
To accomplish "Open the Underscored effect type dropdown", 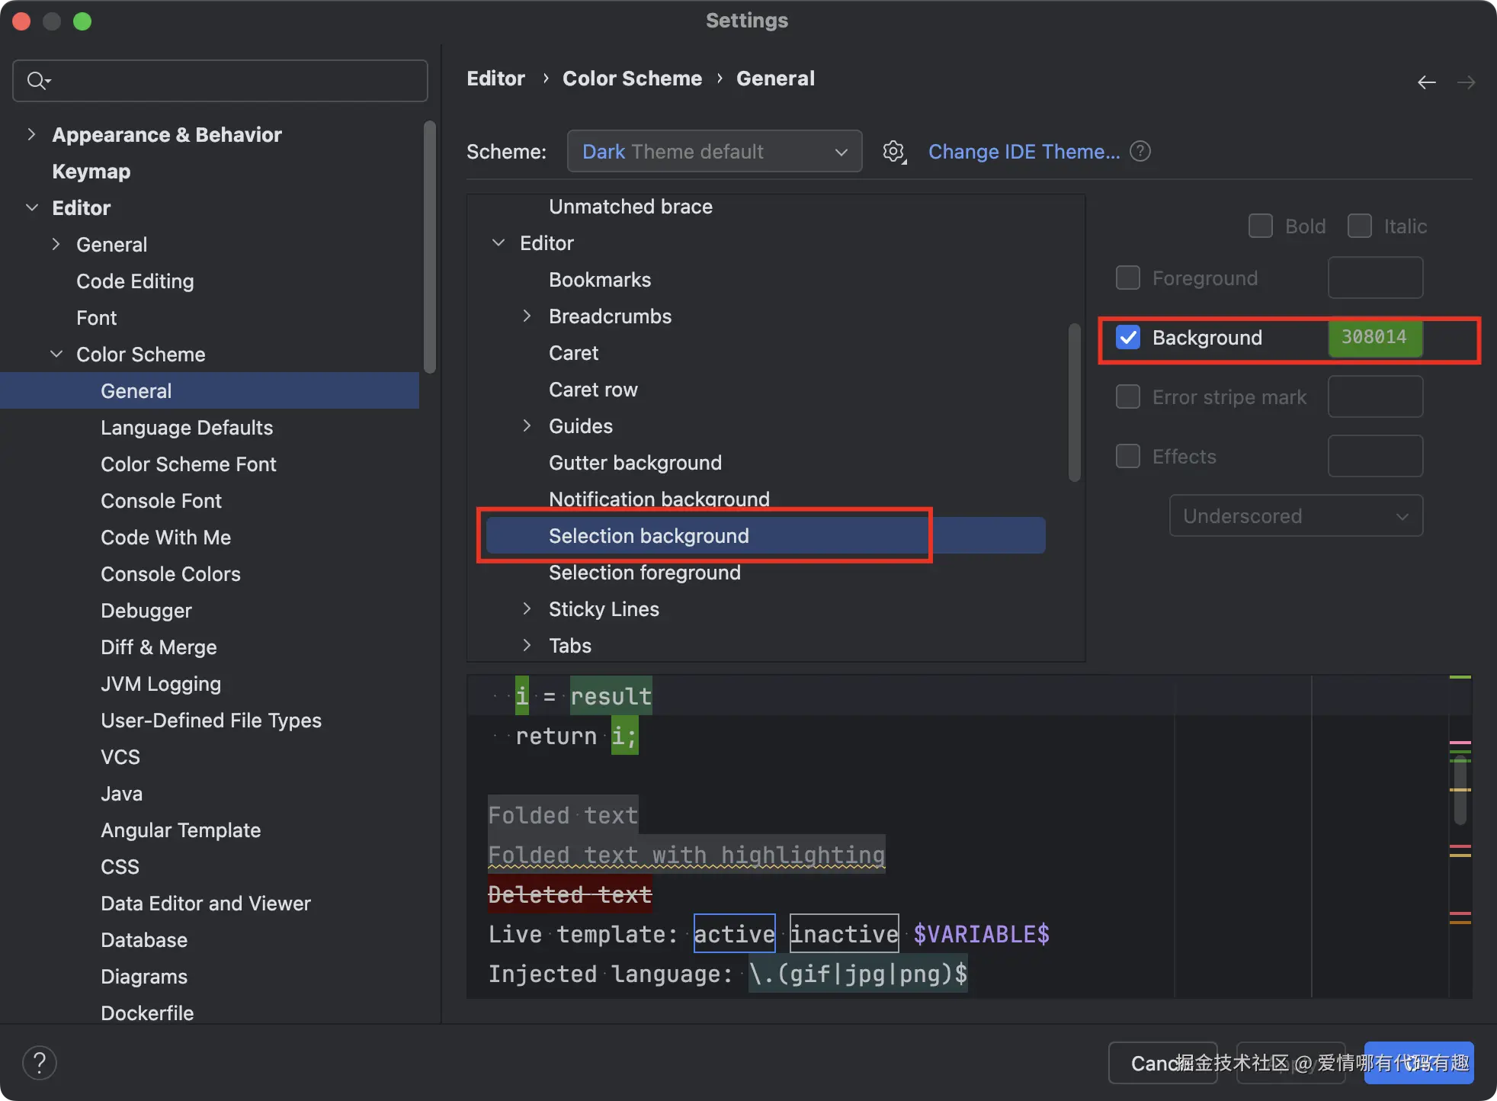I will click(x=1296, y=516).
